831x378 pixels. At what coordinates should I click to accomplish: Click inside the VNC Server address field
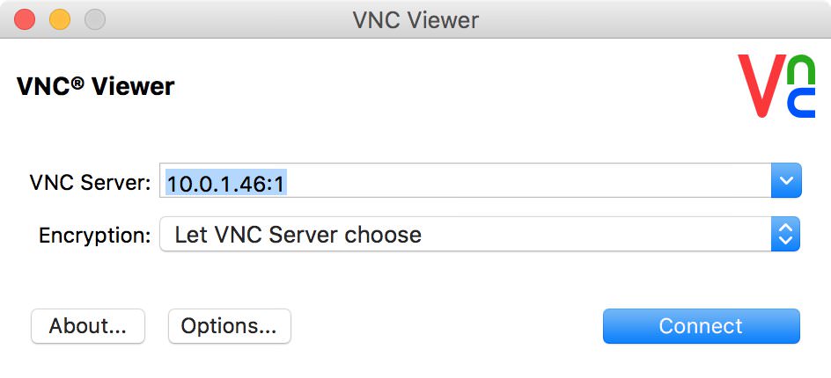click(x=466, y=180)
